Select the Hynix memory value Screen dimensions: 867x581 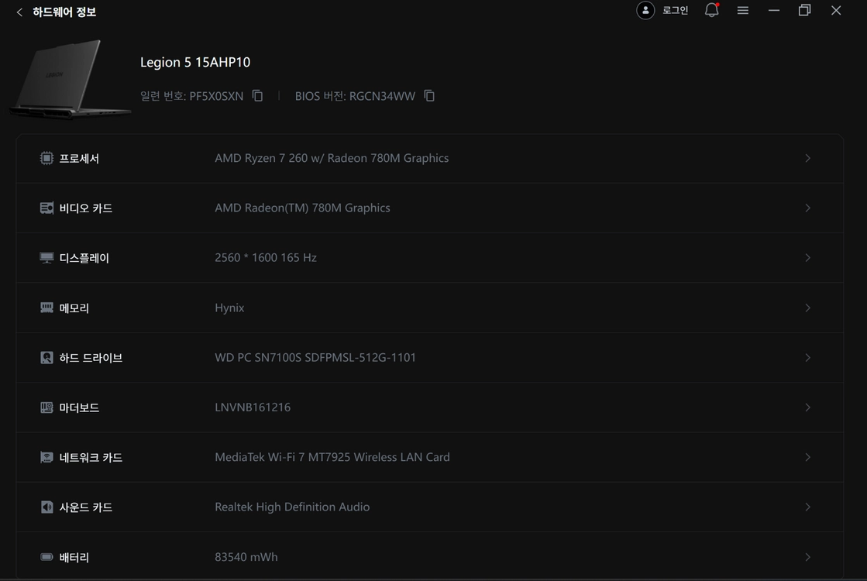click(229, 308)
